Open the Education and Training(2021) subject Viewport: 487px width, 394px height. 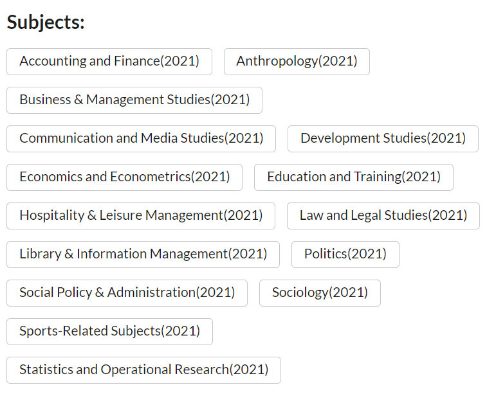[353, 177]
